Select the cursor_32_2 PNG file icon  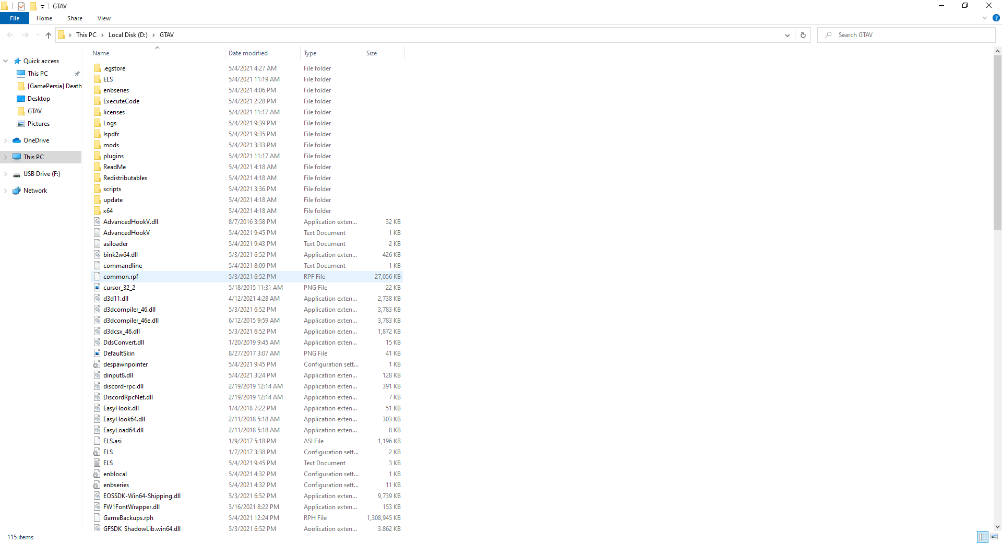97,288
